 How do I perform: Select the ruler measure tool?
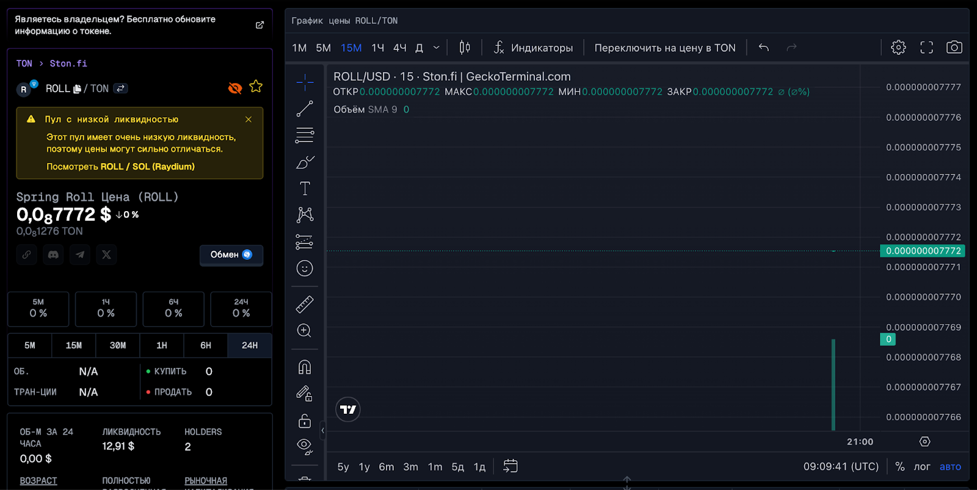(x=305, y=304)
